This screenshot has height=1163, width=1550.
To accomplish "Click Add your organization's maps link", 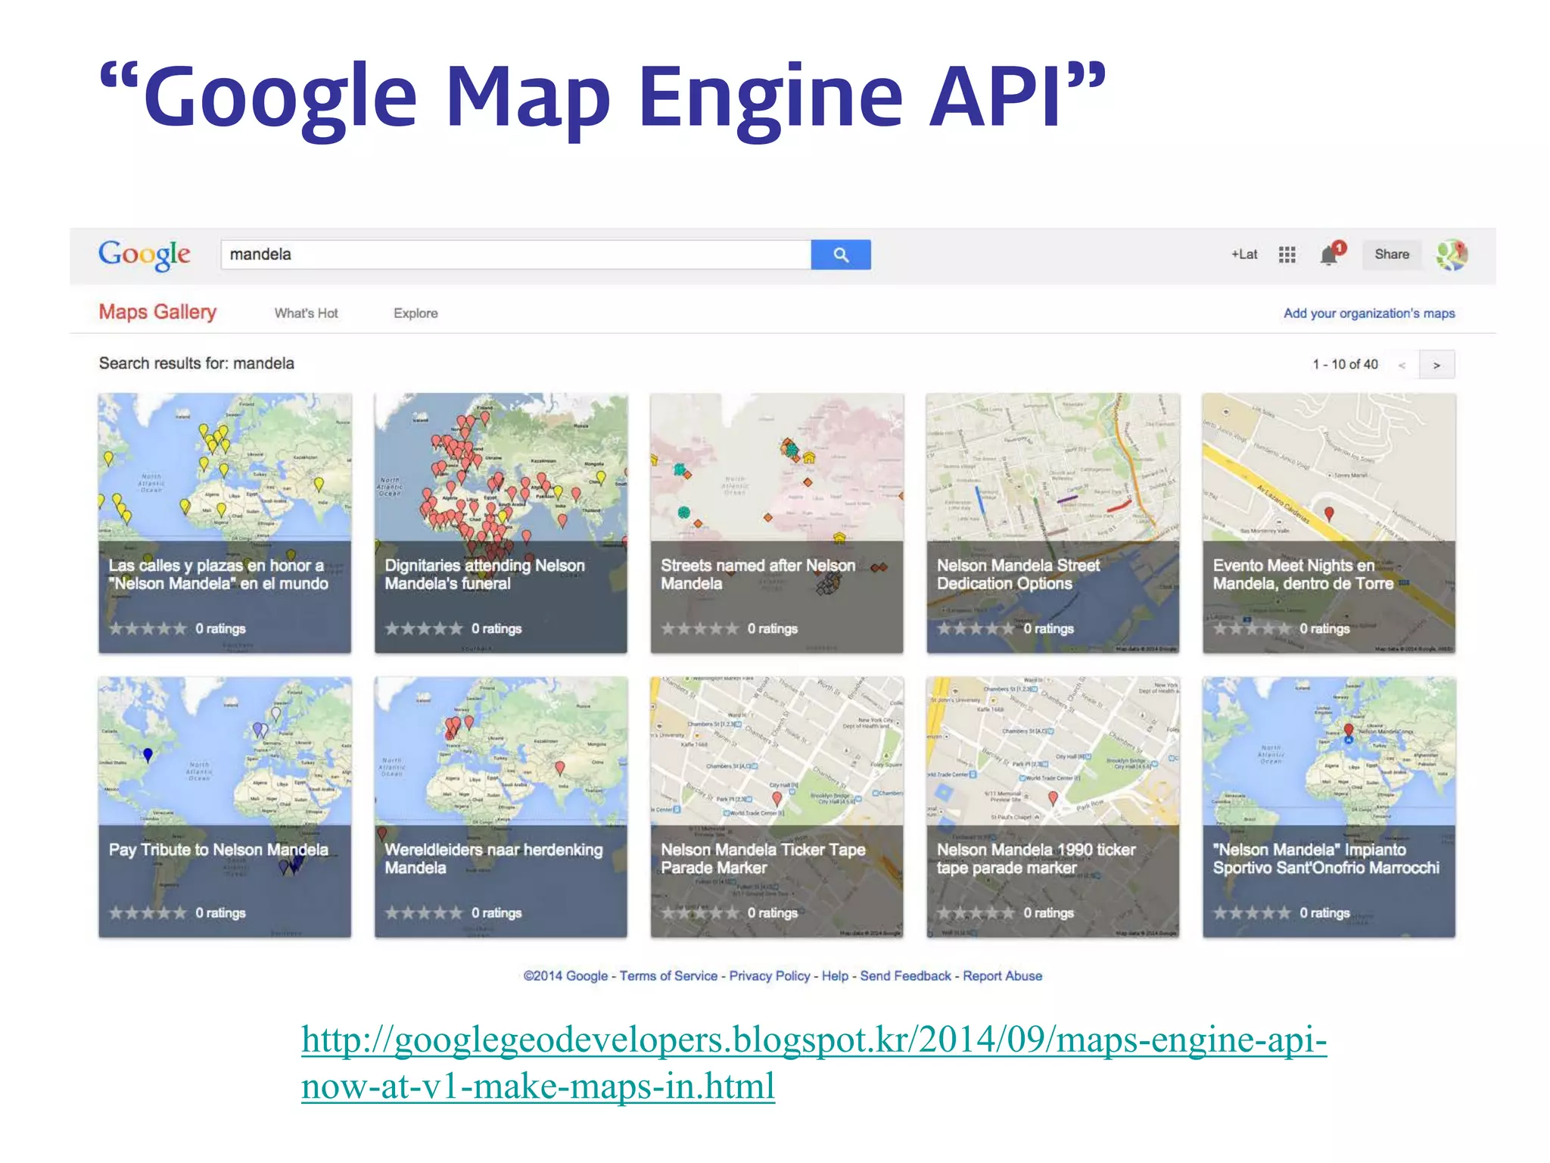I will coord(1368,313).
